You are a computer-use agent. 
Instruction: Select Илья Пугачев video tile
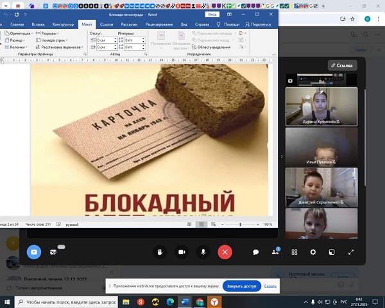click(321, 147)
